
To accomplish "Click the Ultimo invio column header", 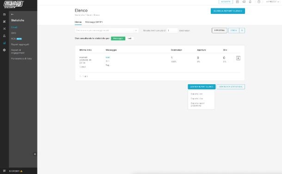I will click(x=86, y=50).
